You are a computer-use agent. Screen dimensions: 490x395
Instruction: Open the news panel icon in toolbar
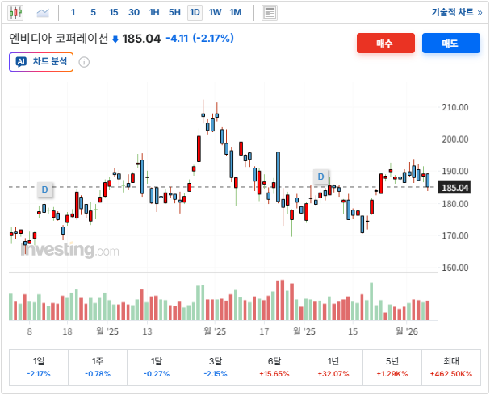point(270,13)
